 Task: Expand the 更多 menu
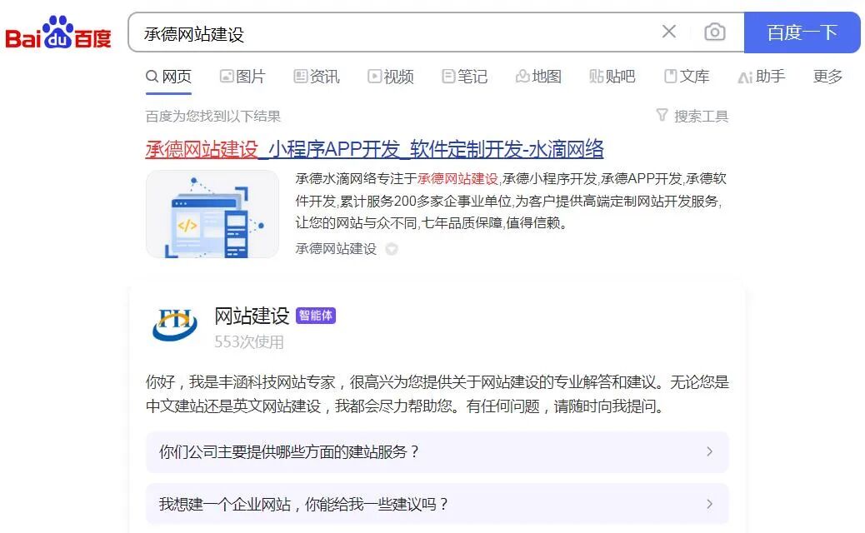[827, 77]
